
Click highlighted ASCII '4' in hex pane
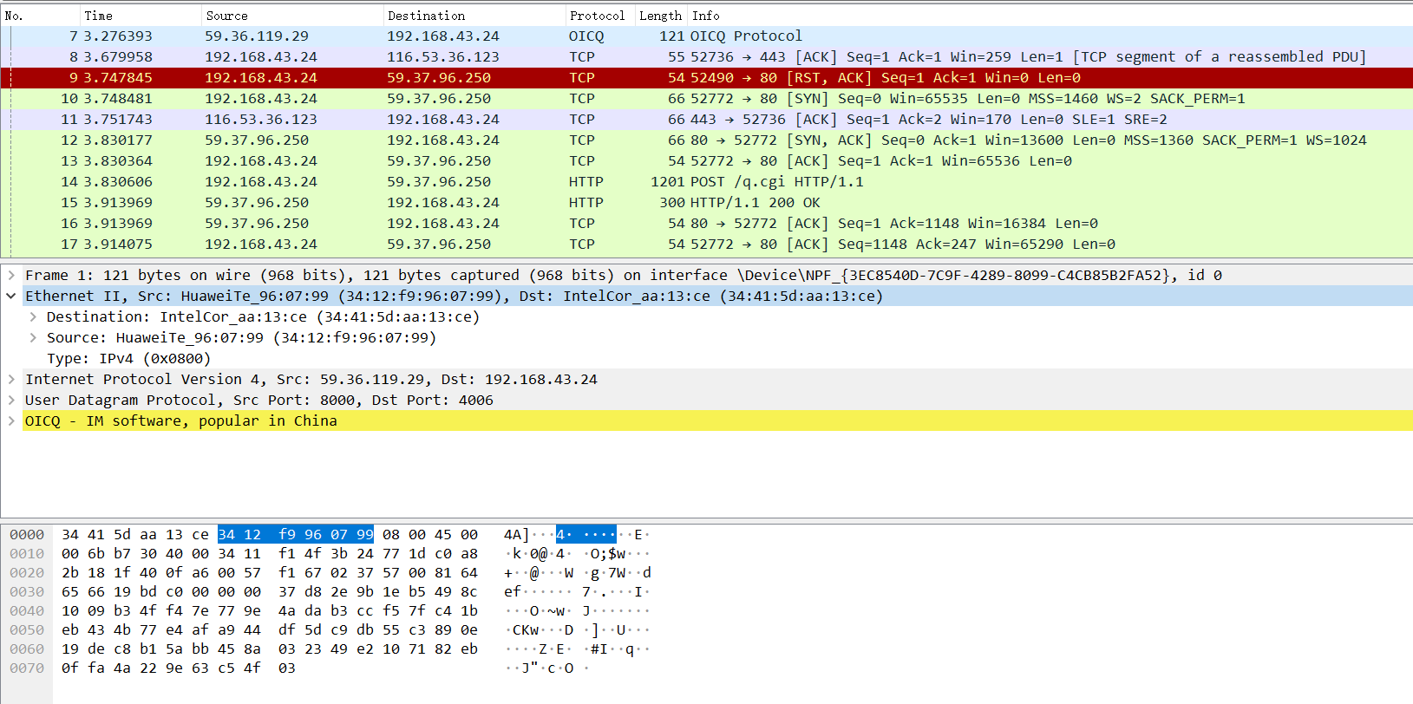560,535
